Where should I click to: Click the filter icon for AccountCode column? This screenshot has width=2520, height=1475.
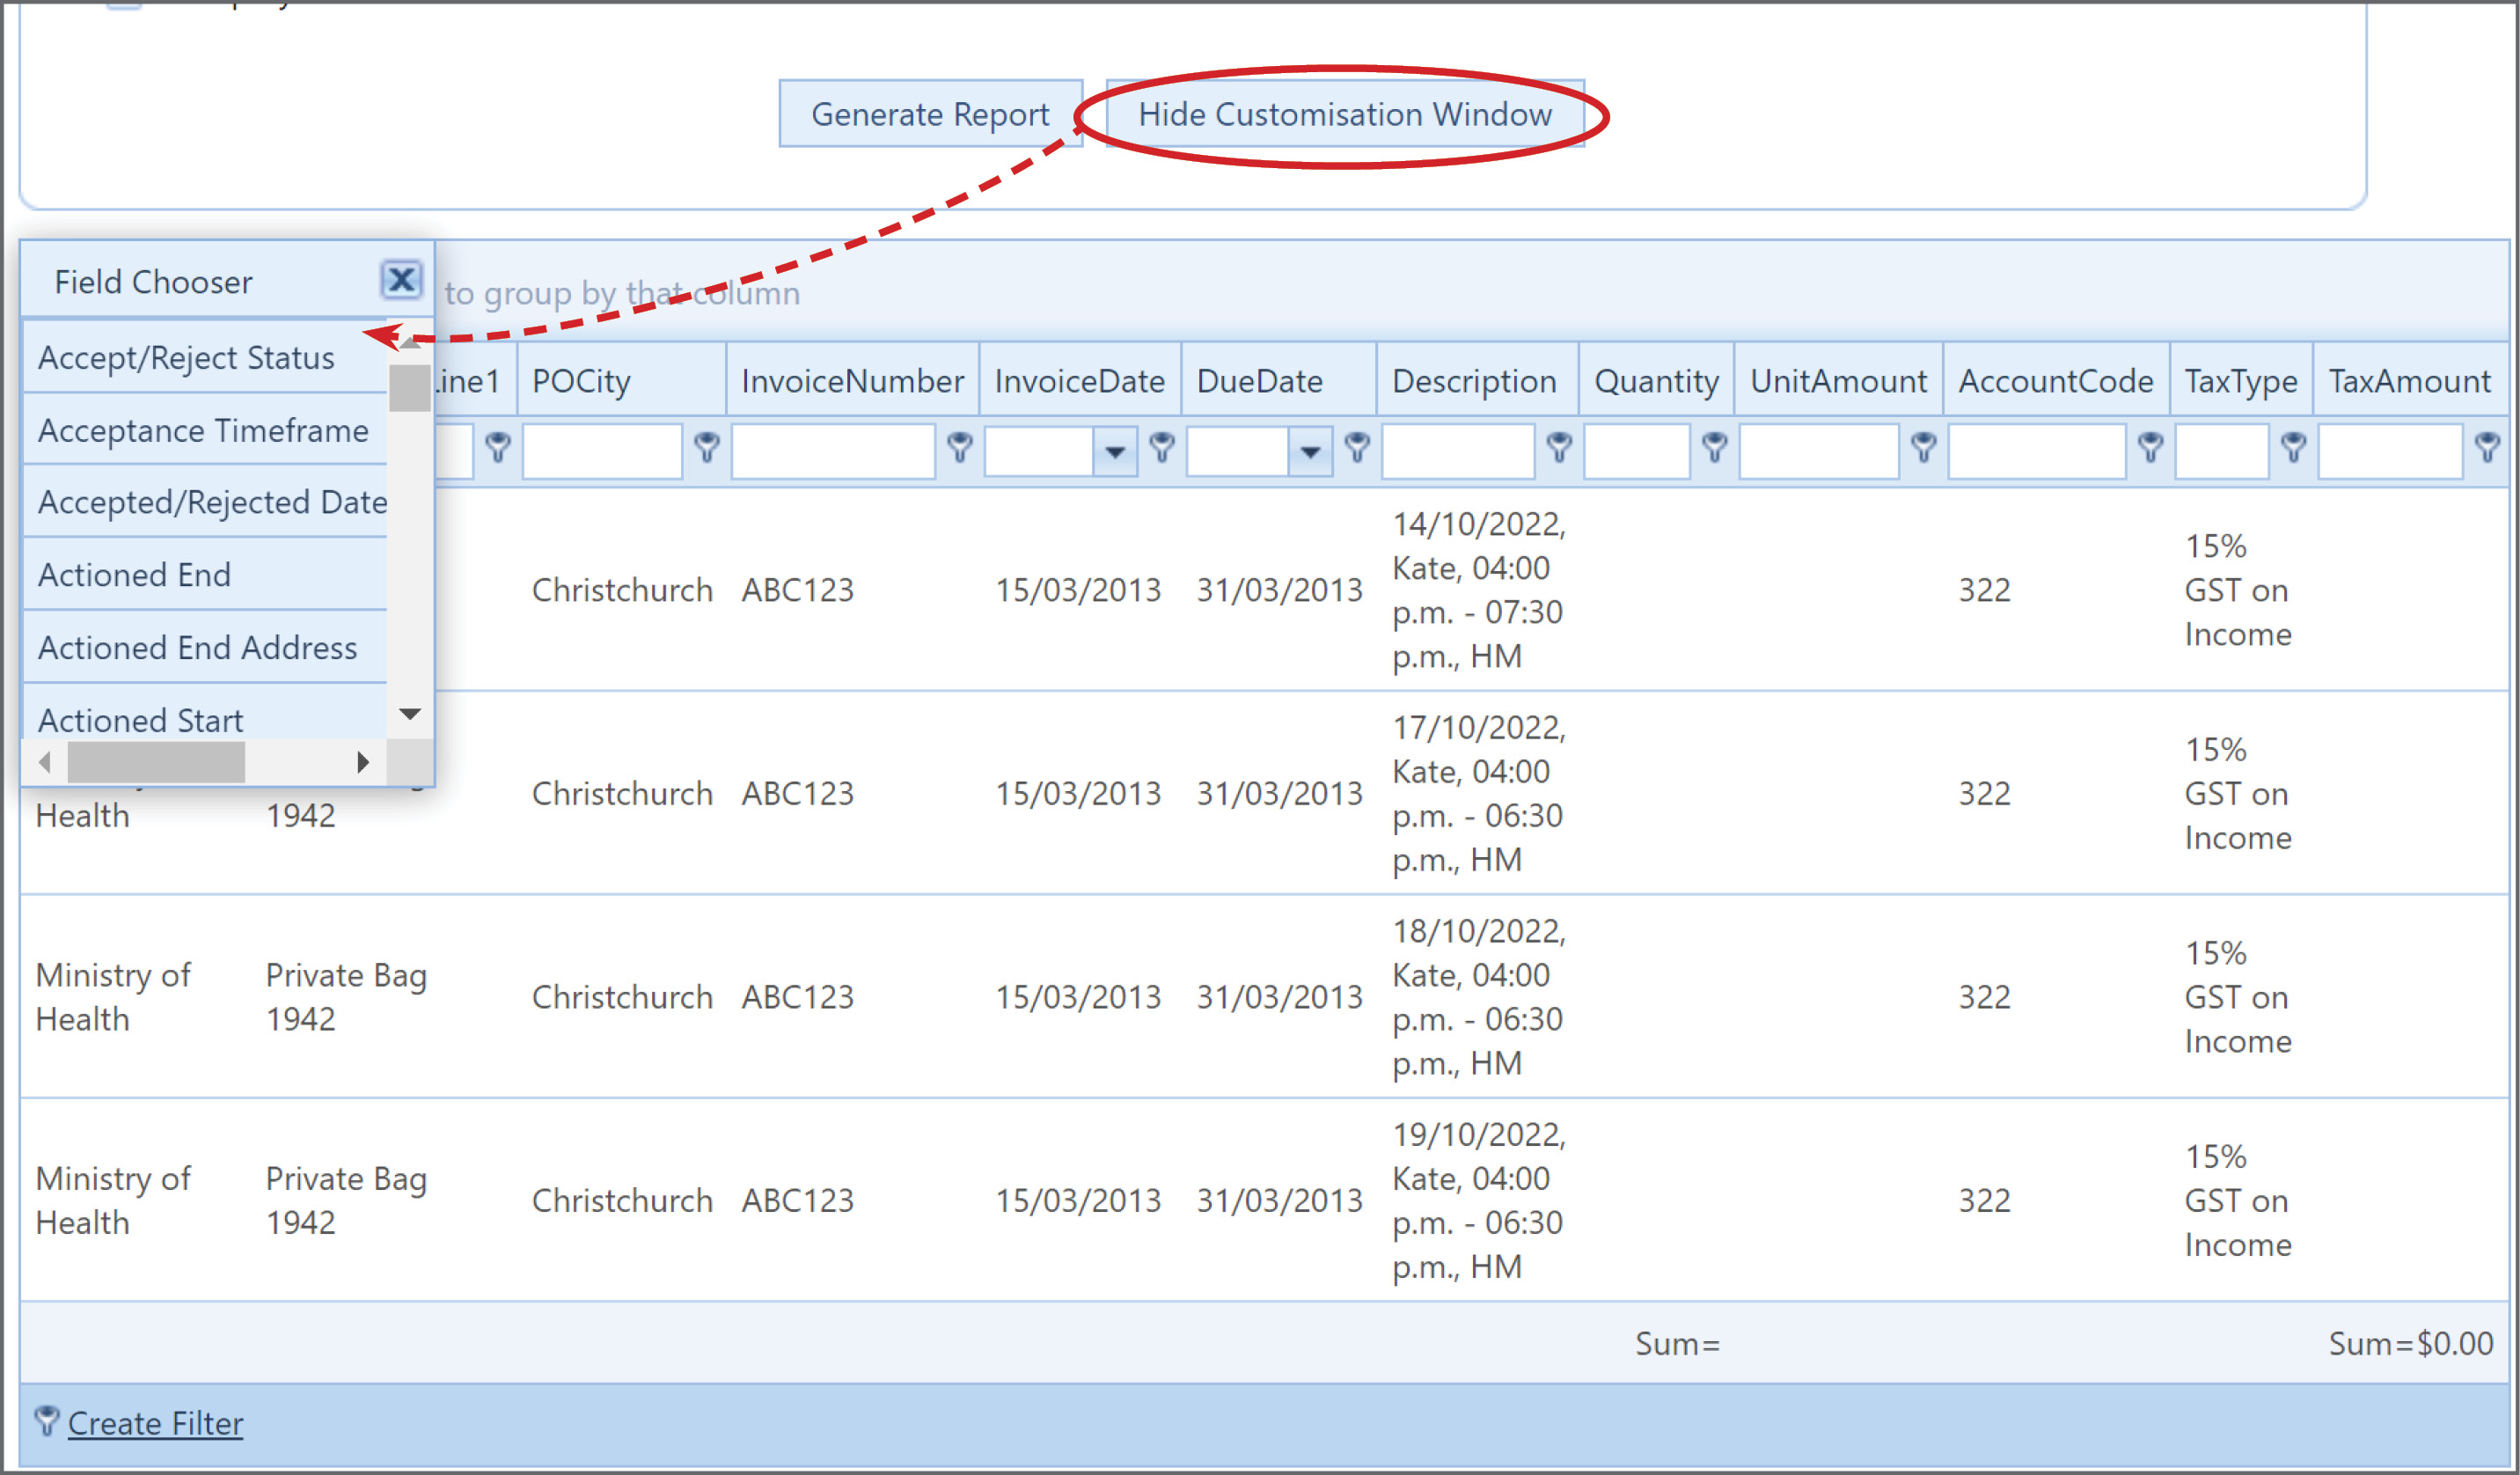point(2150,447)
